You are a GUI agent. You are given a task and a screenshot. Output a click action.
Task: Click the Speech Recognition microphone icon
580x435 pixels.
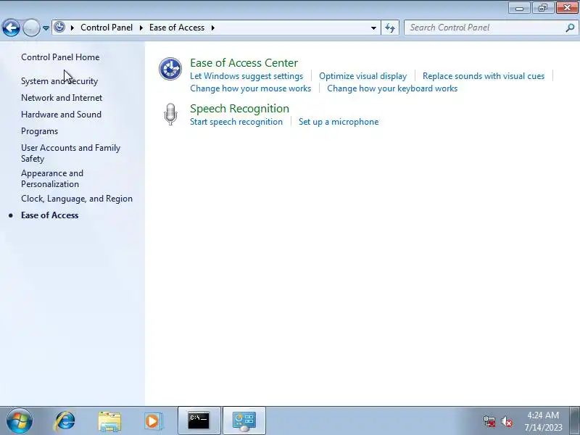pos(170,115)
